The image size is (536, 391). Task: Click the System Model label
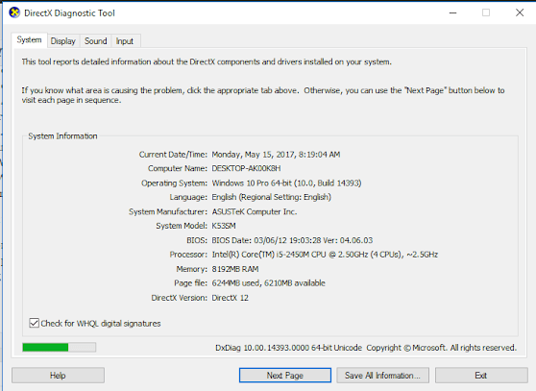[x=182, y=226]
